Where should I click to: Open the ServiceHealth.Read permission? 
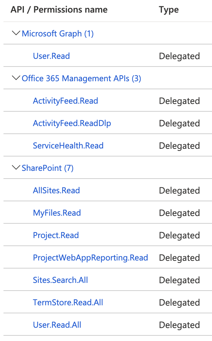[68, 146]
